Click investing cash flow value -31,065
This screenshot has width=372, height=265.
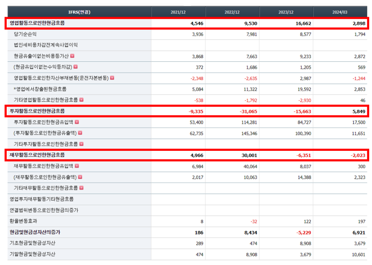(x=248, y=111)
